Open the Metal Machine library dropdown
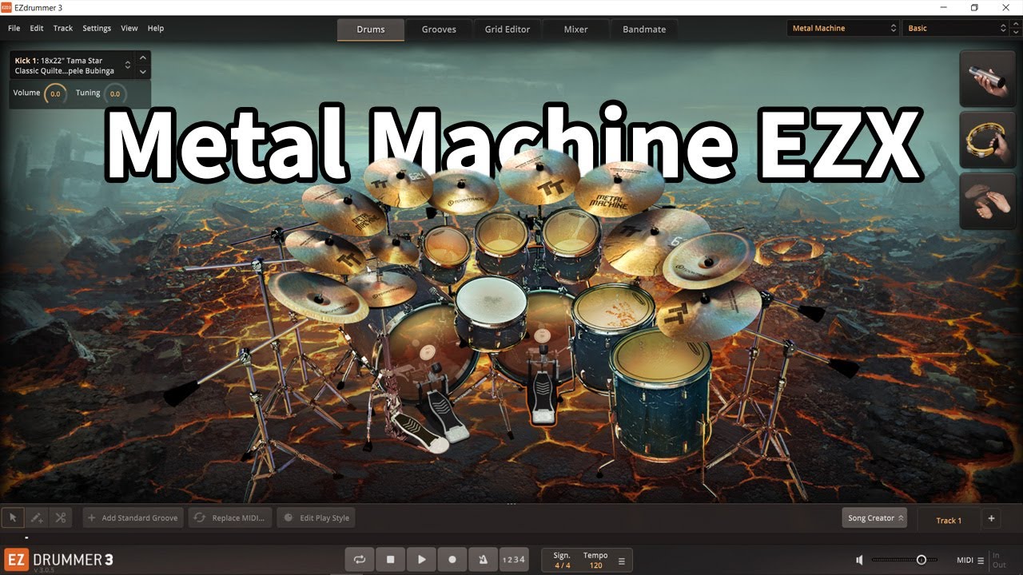 click(844, 28)
